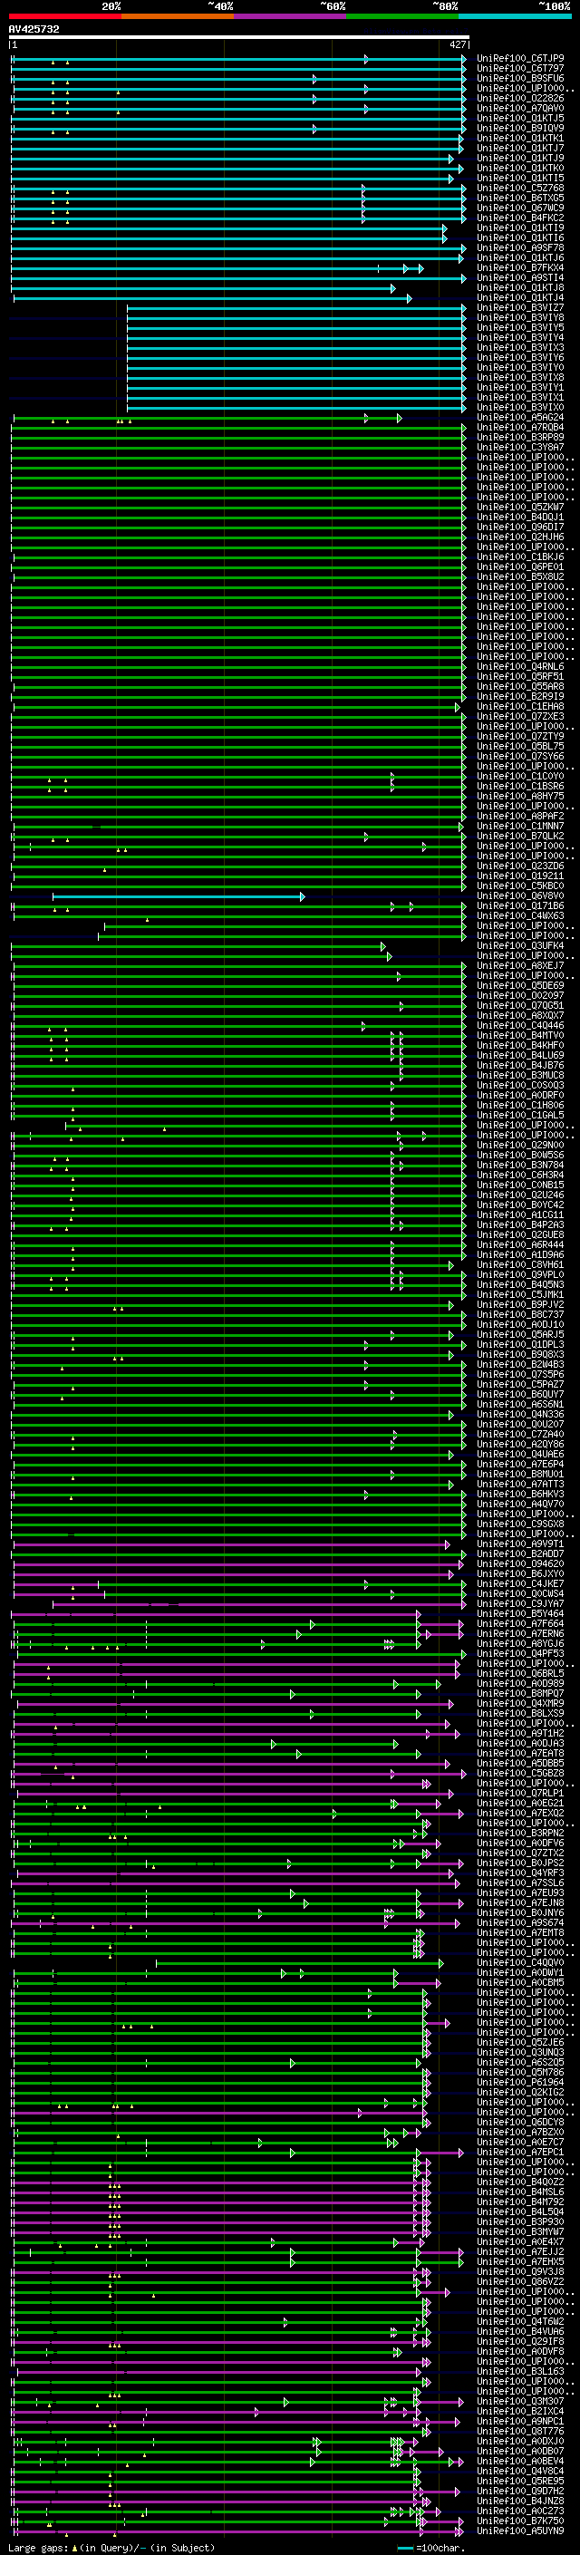Viewport: 580px width, 2555px height.
Task: Select hit label UniRef100_B0JPS2
Action: 519,1863
